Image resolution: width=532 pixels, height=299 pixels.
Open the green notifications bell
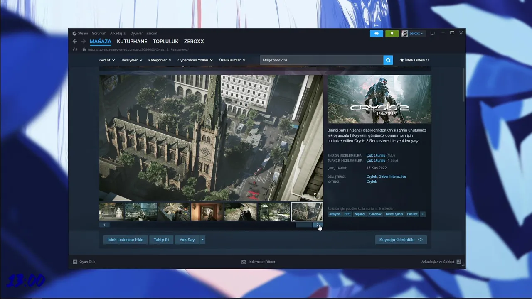[x=392, y=34]
